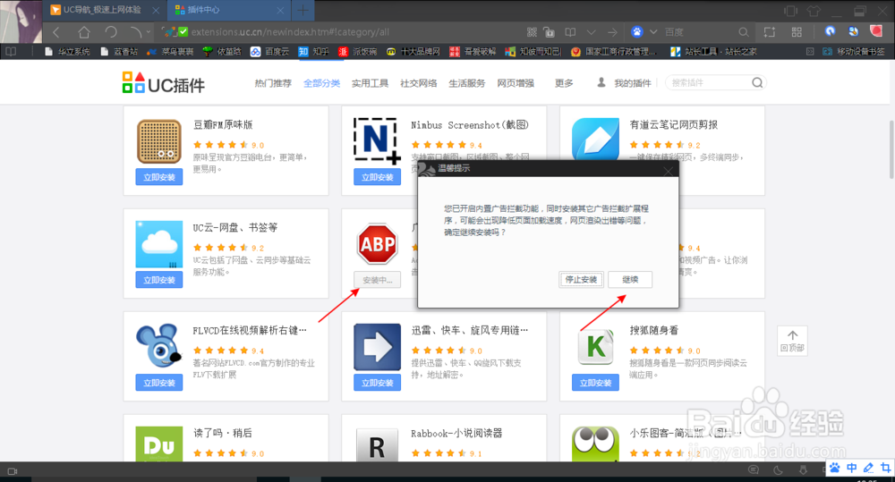
Task: Go back with the browser back arrow
Action: click(55, 32)
